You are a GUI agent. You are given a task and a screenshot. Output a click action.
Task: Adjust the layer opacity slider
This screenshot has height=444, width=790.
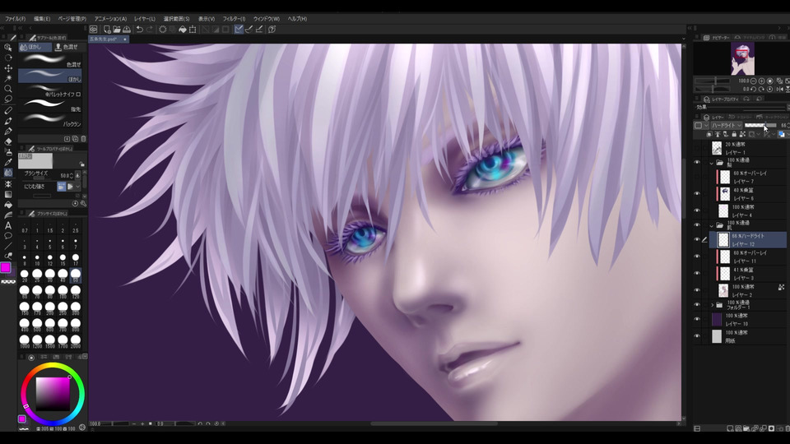coord(760,125)
